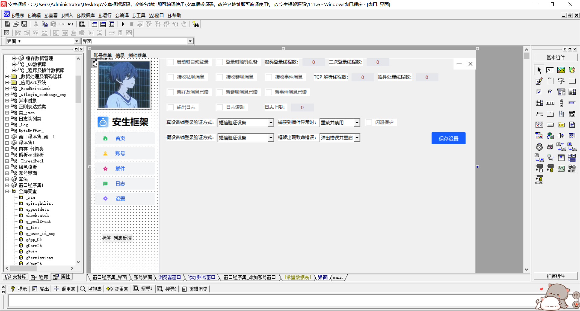
Task: Select the arrow pointer tool in component box
Action: pos(539,70)
